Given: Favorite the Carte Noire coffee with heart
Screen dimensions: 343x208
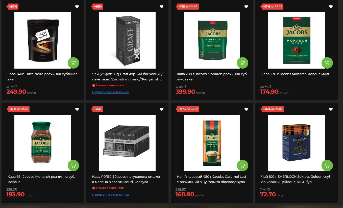Looking at the screenshot, I should pyautogui.click(x=77, y=7).
